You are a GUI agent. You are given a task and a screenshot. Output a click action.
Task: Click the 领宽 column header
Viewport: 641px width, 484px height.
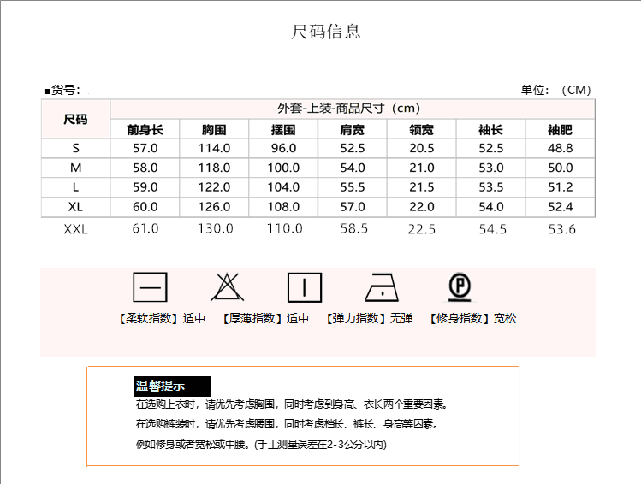point(421,130)
